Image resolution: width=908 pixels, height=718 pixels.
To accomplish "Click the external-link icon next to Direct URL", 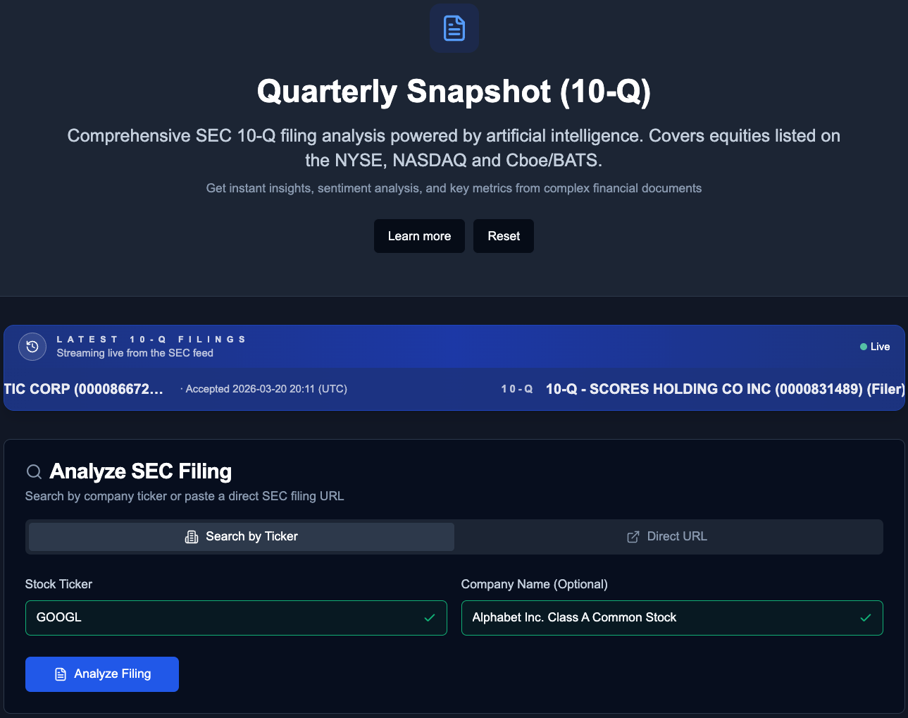I will (x=632, y=536).
